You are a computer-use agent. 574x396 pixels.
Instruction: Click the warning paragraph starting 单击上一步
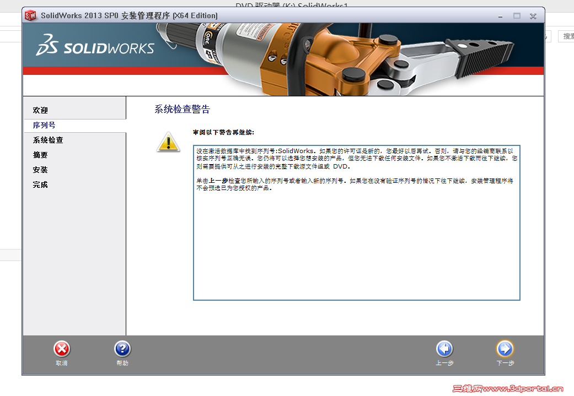click(355, 185)
